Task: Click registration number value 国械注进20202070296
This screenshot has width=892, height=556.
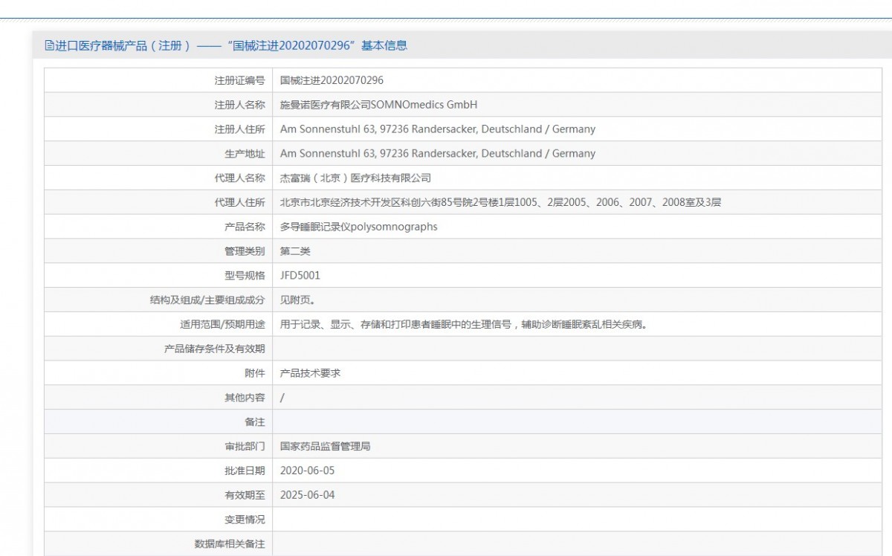Action: pos(332,80)
